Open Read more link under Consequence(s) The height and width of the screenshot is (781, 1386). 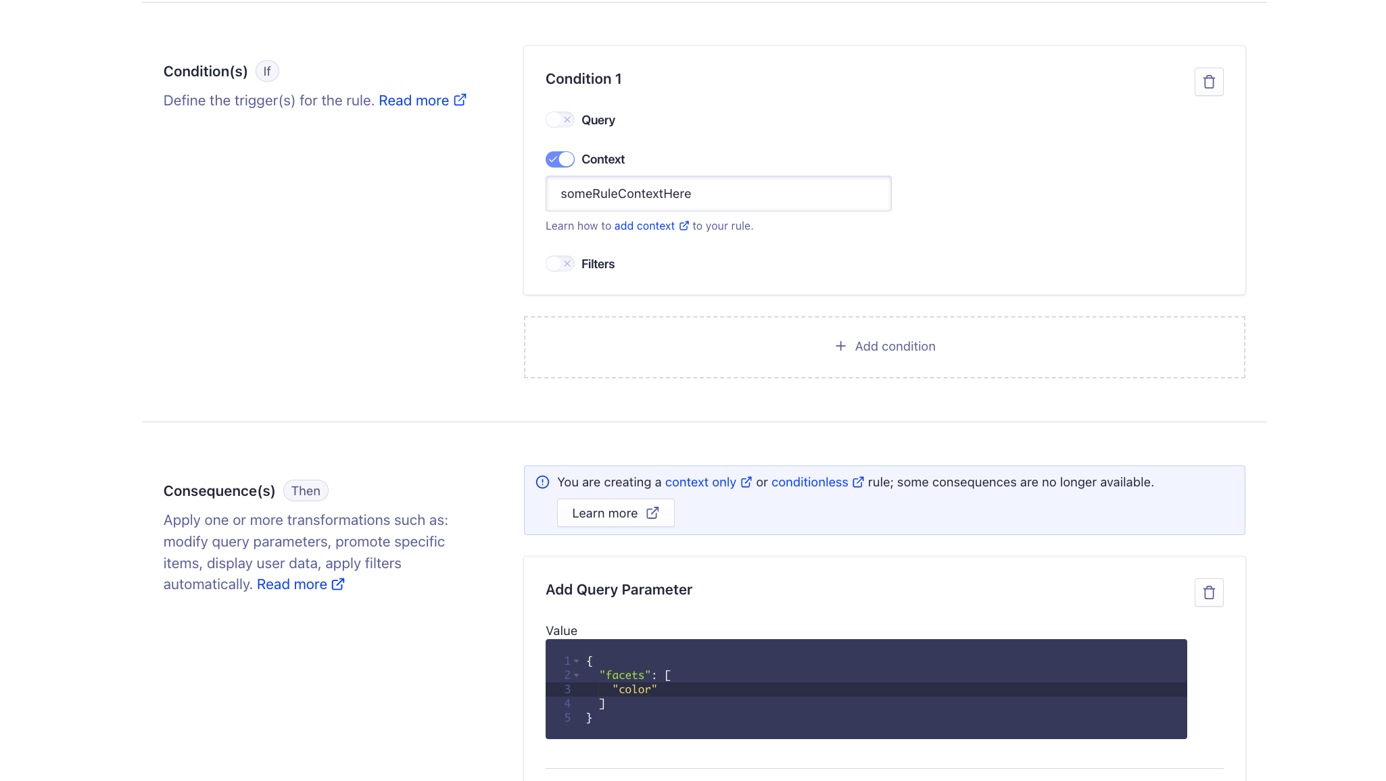301,584
